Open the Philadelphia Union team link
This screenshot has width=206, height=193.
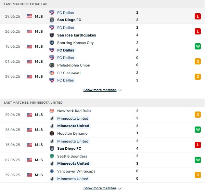pos(74,65)
